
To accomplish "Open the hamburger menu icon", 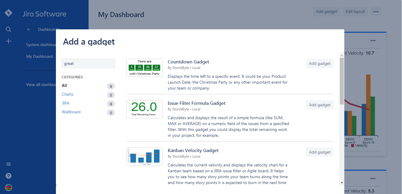I will tap(9, 164).
